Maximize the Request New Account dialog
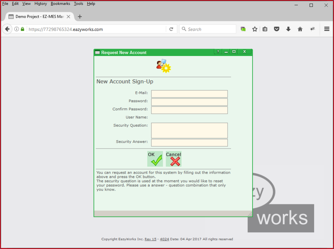 click(234, 51)
